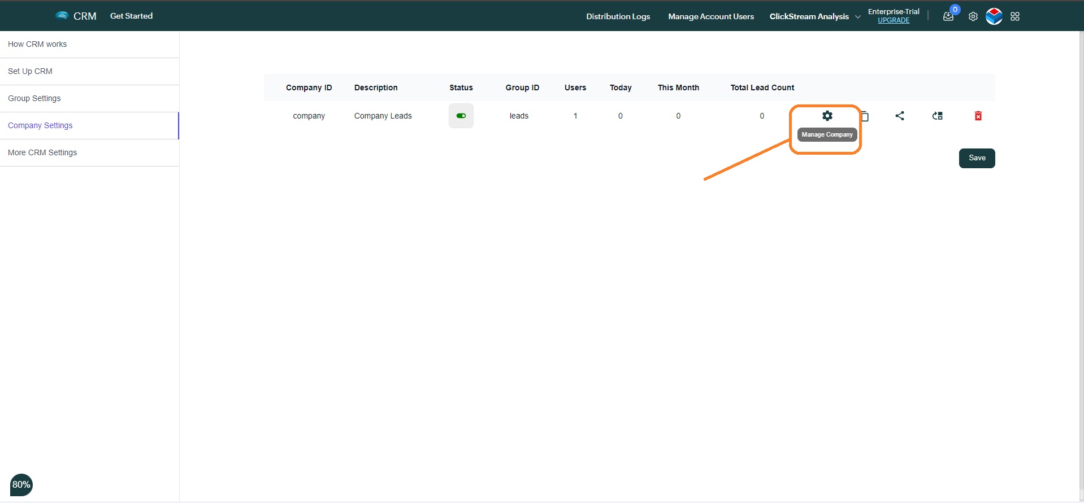Click the 'company' ID cell
The height and width of the screenshot is (503, 1084).
point(309,116)
